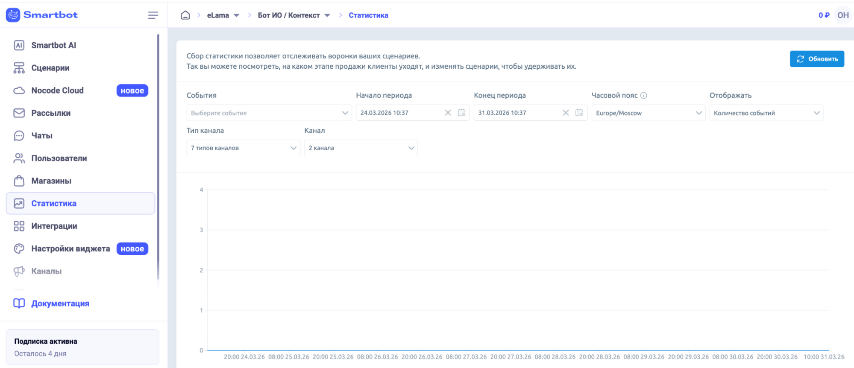Click the Nocode Cloud icon
This screenshot has width=854, height=368.
19,91
